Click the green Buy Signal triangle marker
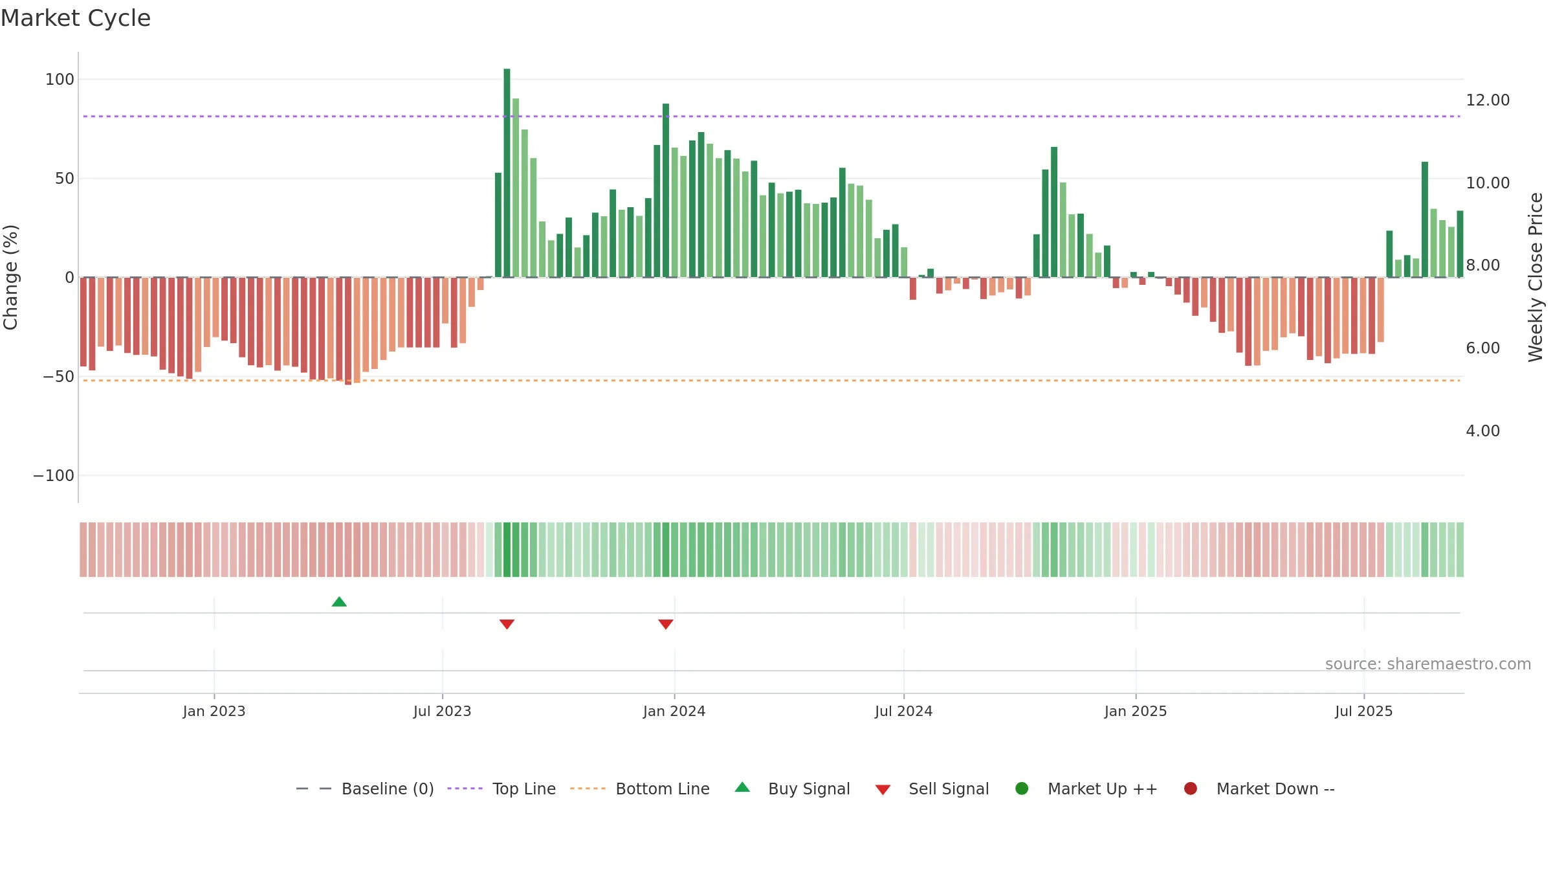 tap(339, 602)
